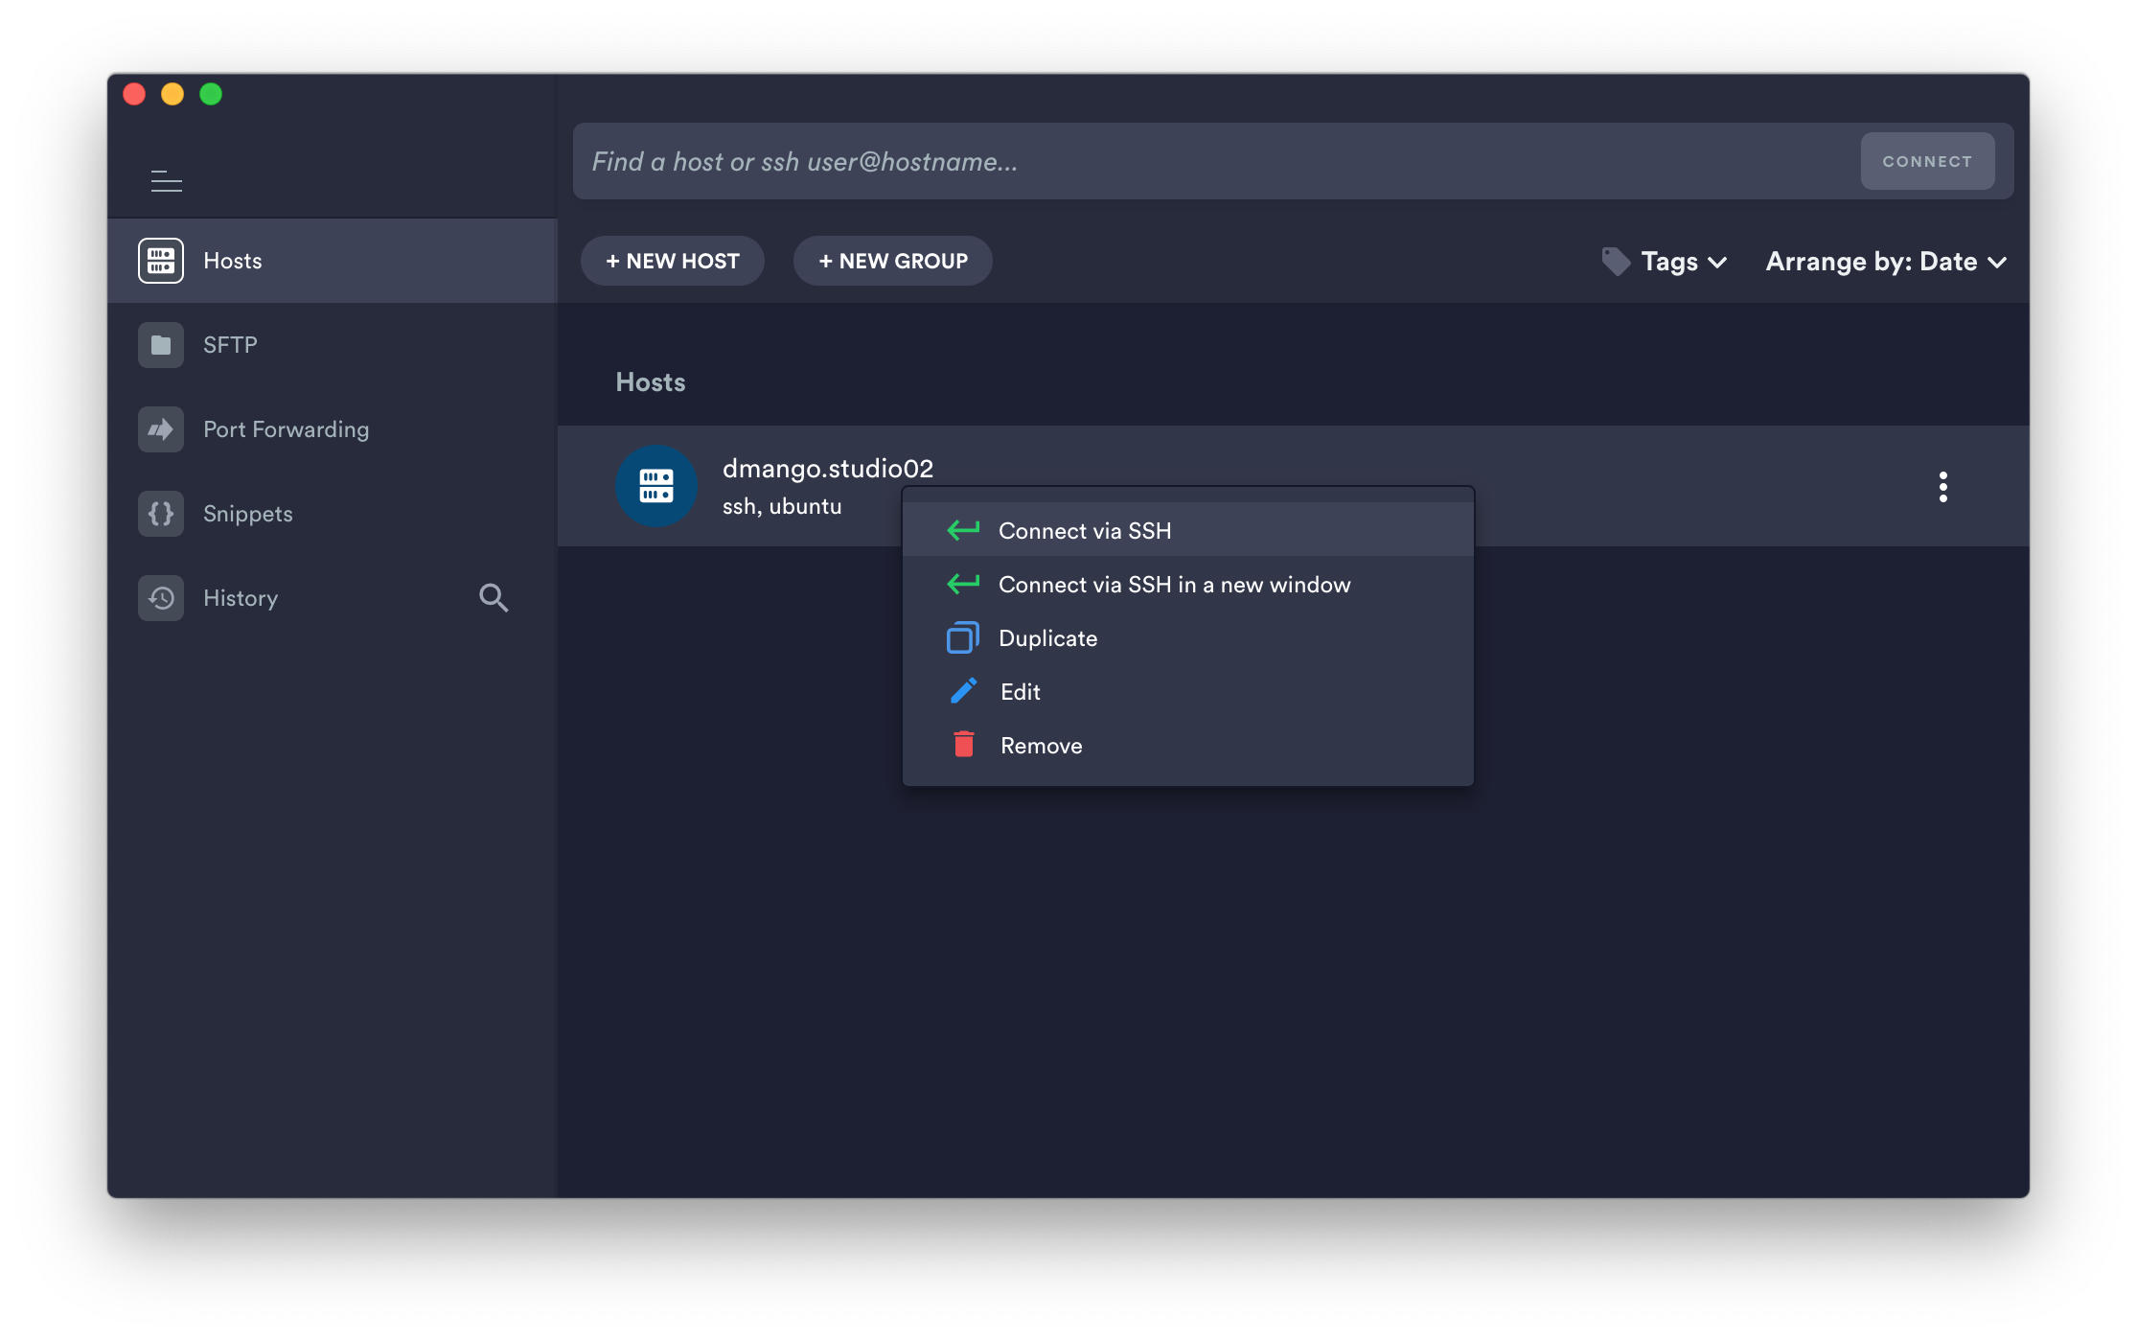Click the tag icon beside Tags
Screen dimensions: 2137x1340
1616,262
